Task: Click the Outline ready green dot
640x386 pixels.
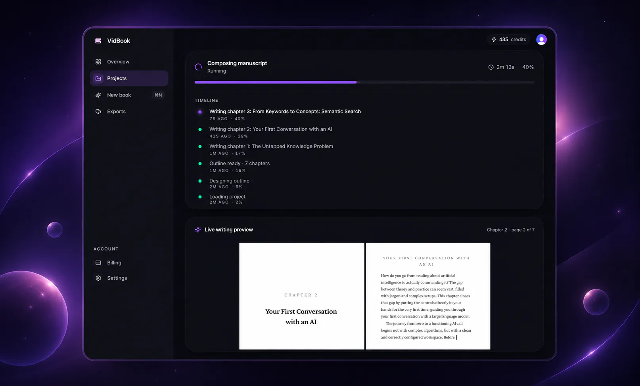Action: (x=200, y=164)
